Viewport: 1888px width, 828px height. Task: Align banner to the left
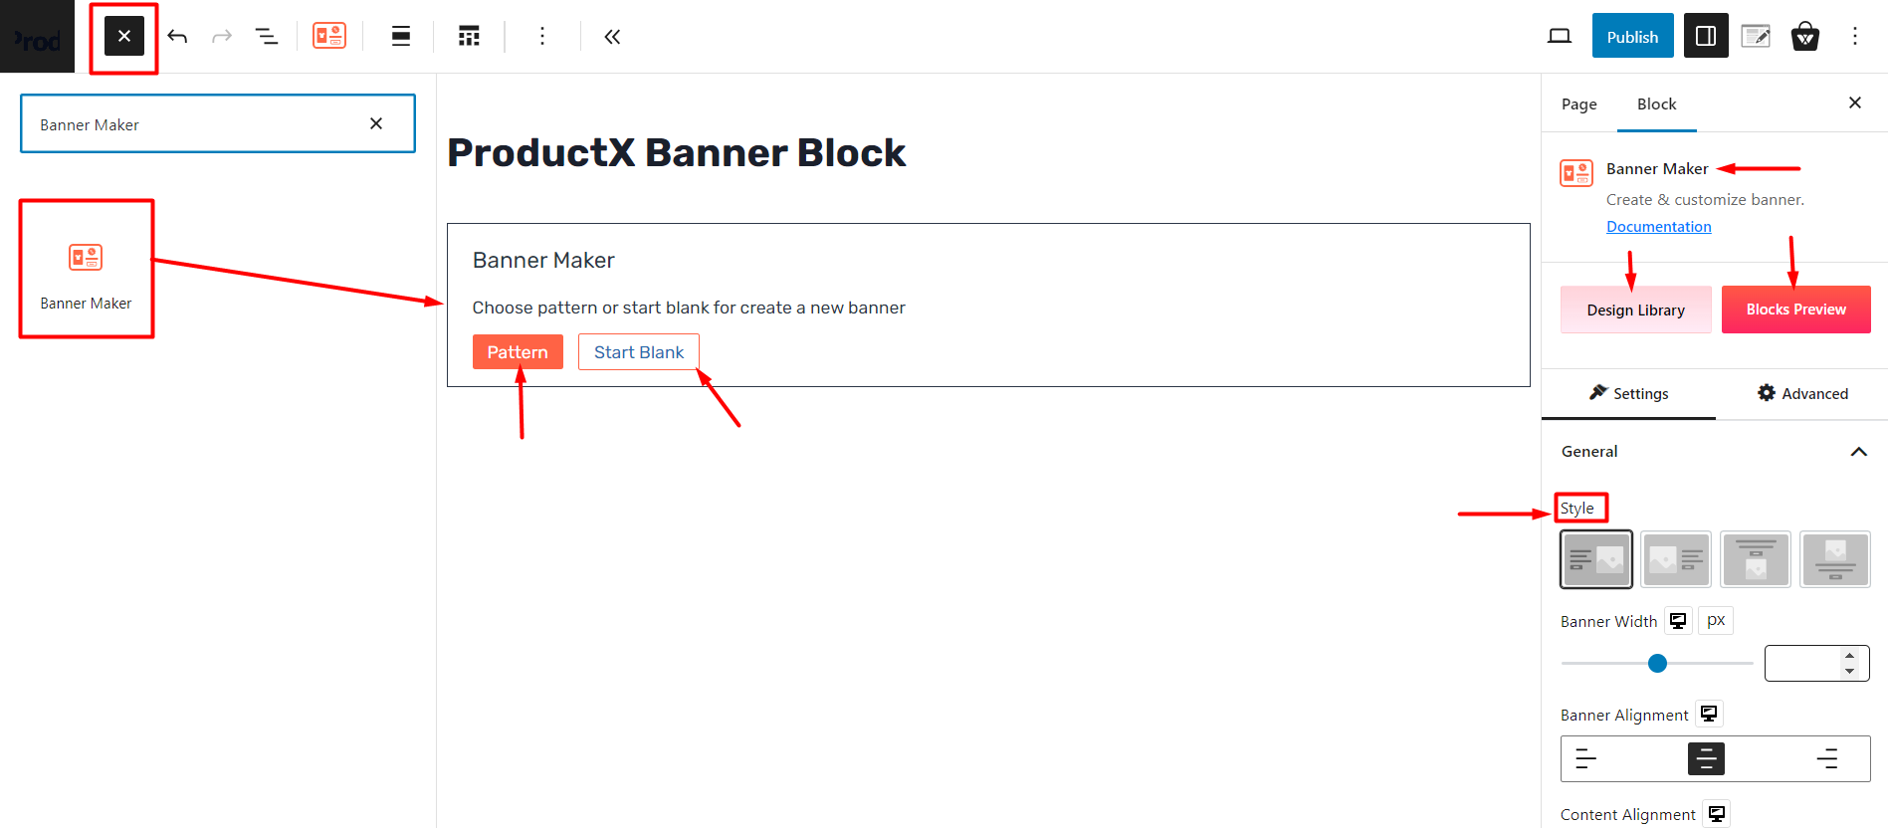(x=1586, y=759)
